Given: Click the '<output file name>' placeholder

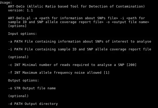Looking at the screenshot, I should [130, 22].
